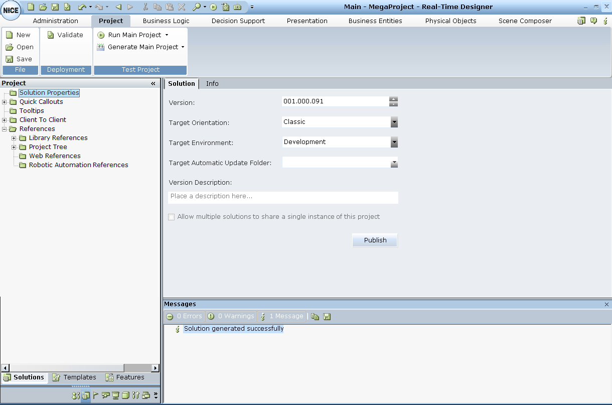Click the Version Description input field
Screen dimensions: 612x405
point(283,197)
